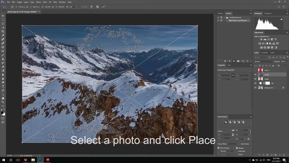This screenshot has width=289, height=163.
Task: Select the photo layer thumbnail
Action: pyautogui.click(x=261, y=75)
